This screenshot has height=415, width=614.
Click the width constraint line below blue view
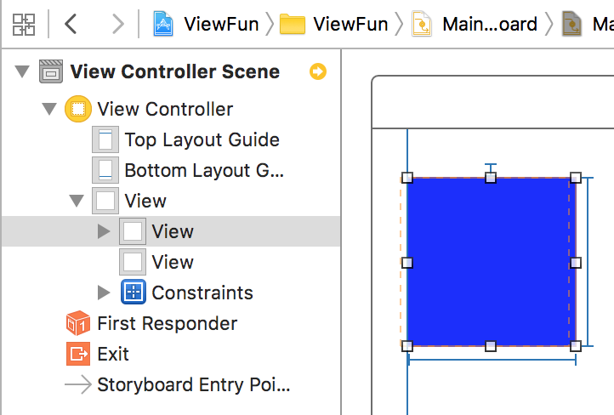point(492,359)
